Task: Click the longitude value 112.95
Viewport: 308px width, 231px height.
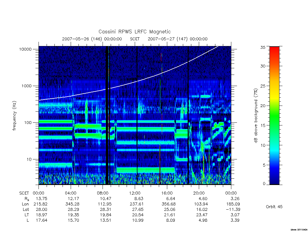Action: [104, 204]
